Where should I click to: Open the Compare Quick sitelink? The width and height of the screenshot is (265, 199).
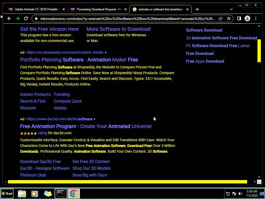point(68,101)
